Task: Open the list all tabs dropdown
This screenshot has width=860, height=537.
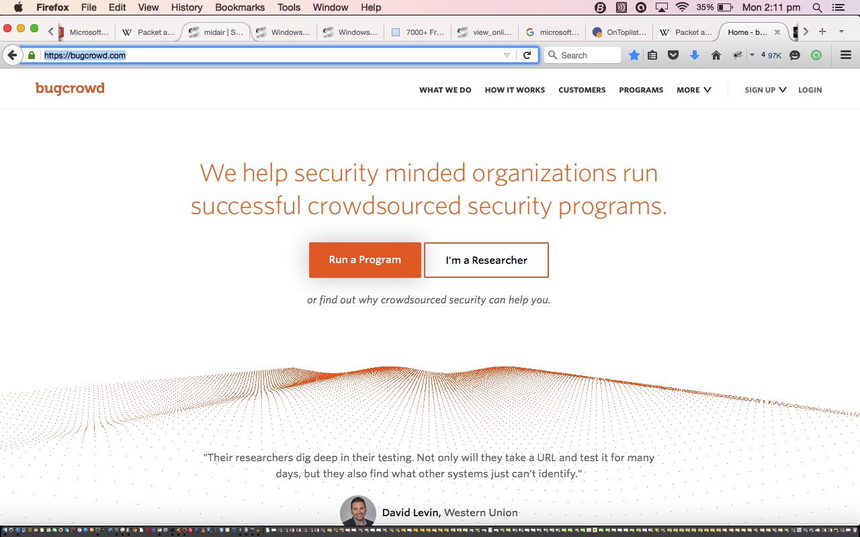Action: [x=841, y=32]
